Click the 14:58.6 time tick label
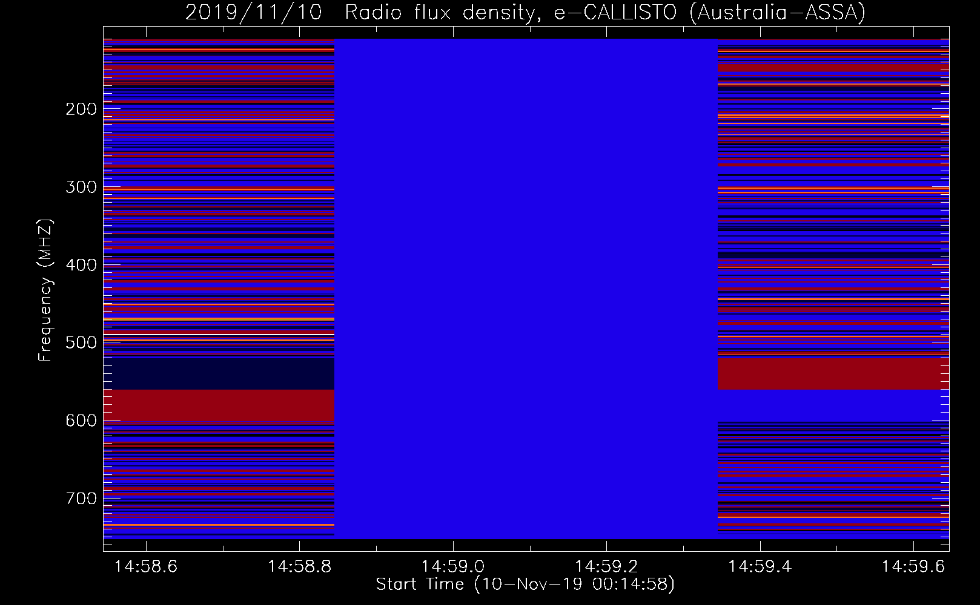The height and width of the screenshot is (605, 980). (146, 566)
